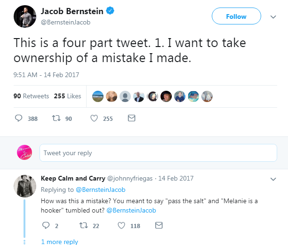Like Jacob Bernstein's main tweet
Screen dimensions: 288x245
[94, 119]
